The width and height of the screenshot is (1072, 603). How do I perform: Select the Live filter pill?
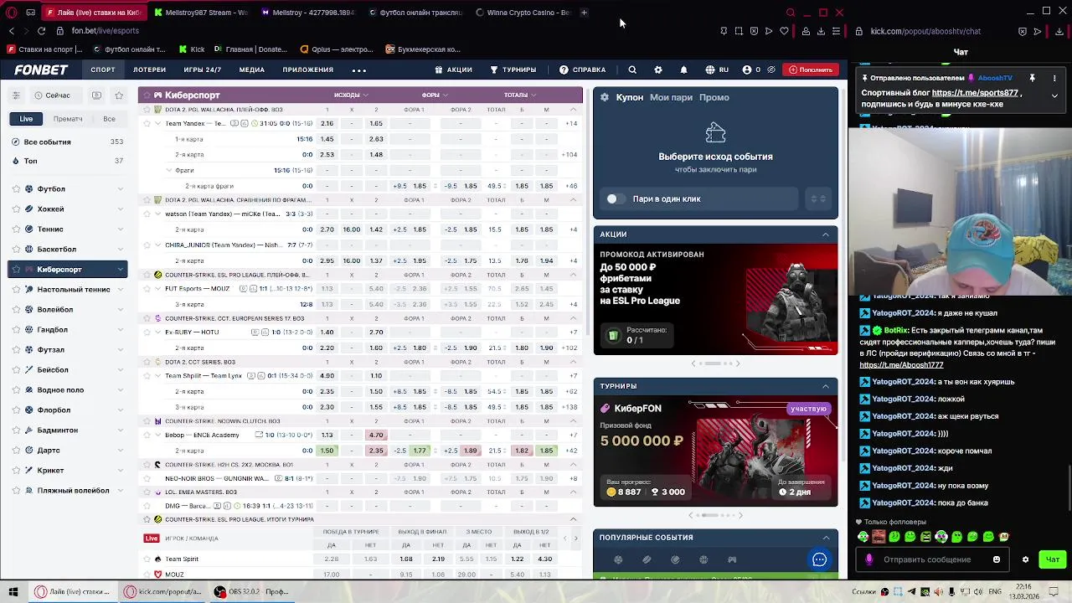[26, 119]
